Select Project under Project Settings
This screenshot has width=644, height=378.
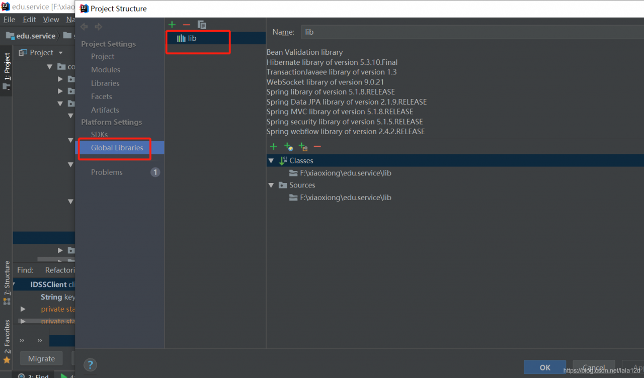[103, 57]
